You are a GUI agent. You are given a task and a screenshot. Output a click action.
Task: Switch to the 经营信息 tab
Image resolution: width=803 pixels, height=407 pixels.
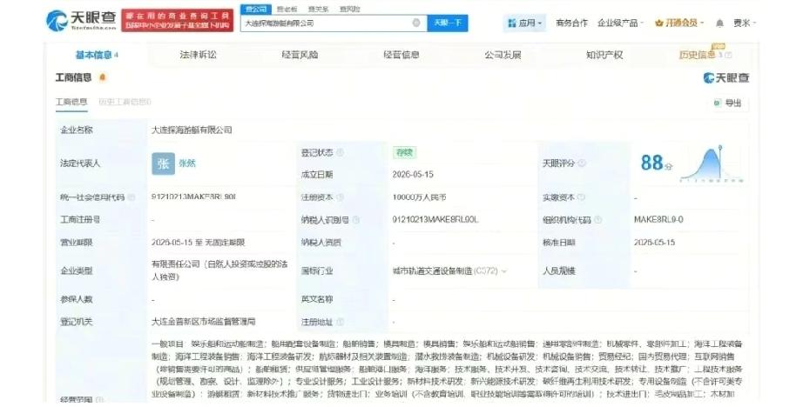click(x=401, y=55)
